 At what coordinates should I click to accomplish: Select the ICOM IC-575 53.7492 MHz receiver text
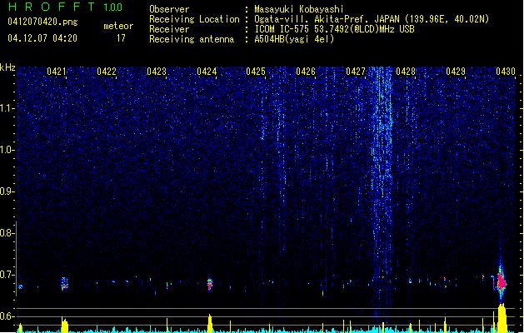(334, 29)
